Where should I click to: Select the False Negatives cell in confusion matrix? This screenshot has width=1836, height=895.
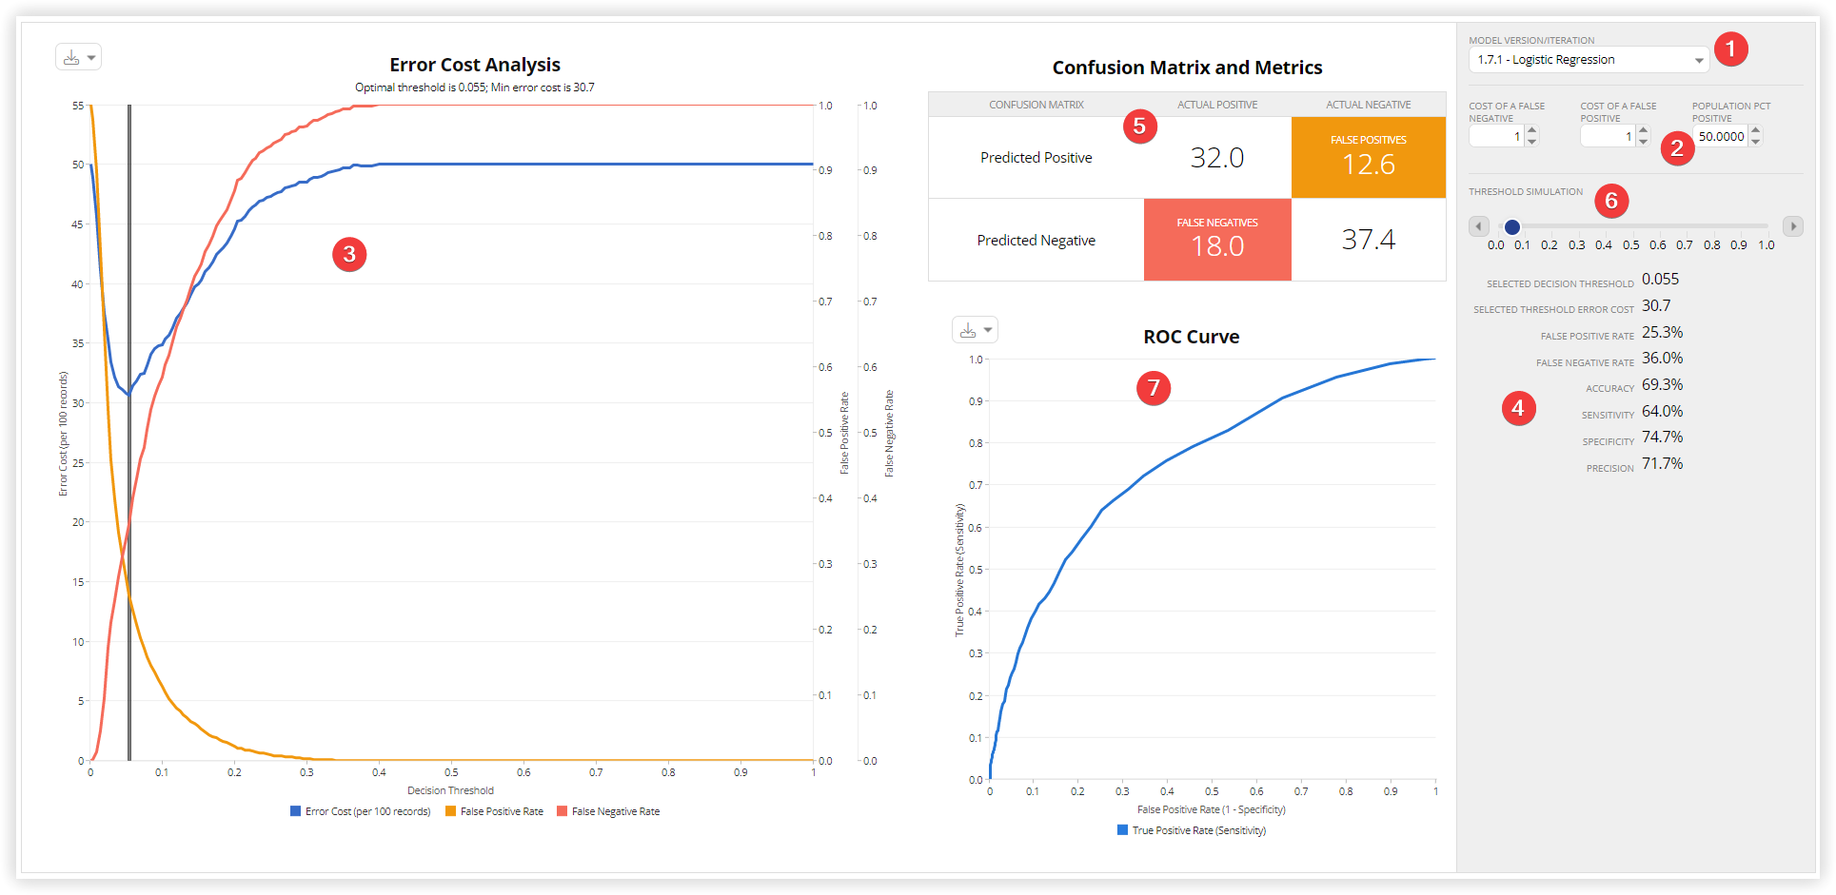click(x=1217, y=240)
